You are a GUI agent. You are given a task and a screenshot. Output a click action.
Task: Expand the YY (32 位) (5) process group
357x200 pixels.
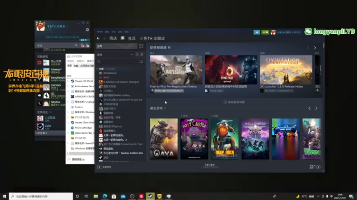pos(68,117)
